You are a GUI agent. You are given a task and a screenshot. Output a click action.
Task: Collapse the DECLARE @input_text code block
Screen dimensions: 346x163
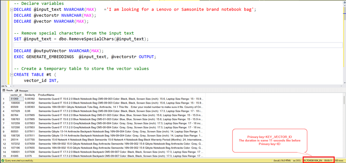[12, 9]
